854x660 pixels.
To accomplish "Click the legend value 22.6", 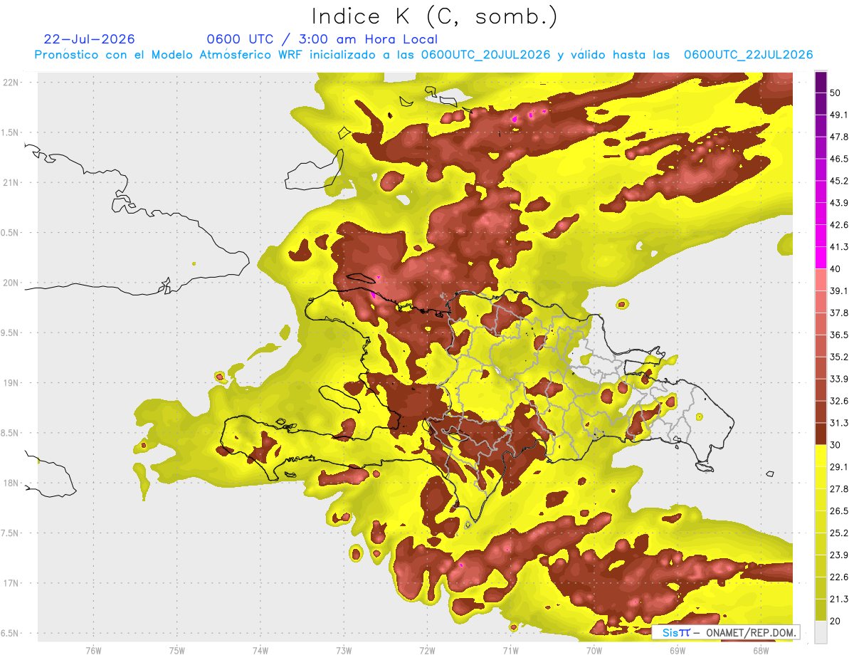I will (838, 577).
